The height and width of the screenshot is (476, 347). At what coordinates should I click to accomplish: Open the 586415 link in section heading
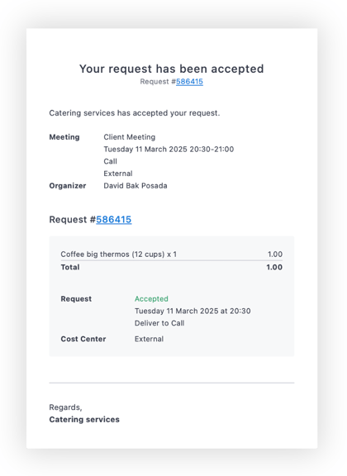coord(114,220)
